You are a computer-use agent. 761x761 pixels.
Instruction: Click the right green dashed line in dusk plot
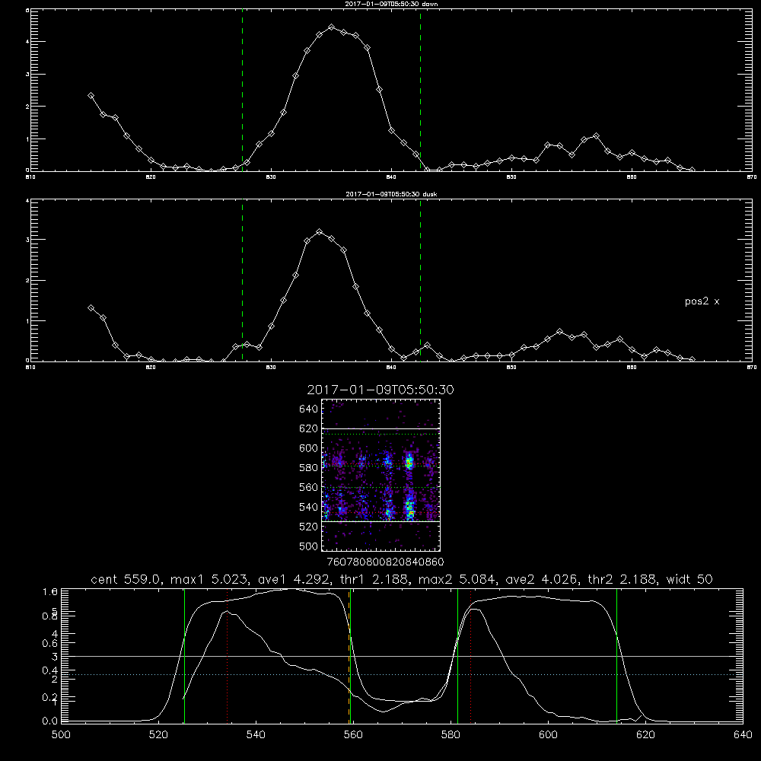[420, 280]
